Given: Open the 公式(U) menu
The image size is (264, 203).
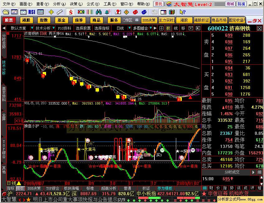Looking at the screenshot, I should [x=93, y=4].
